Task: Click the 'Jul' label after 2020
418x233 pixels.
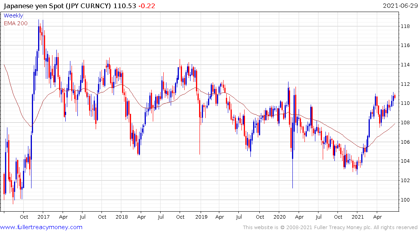Action: (318, 217)
